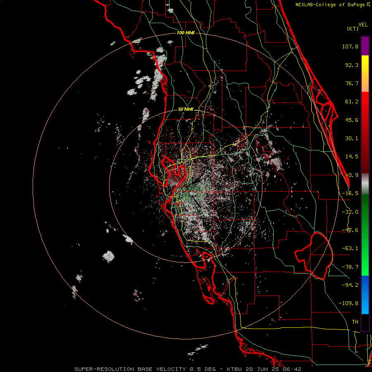Click the gray segment of the color bar

coord(365,184)
